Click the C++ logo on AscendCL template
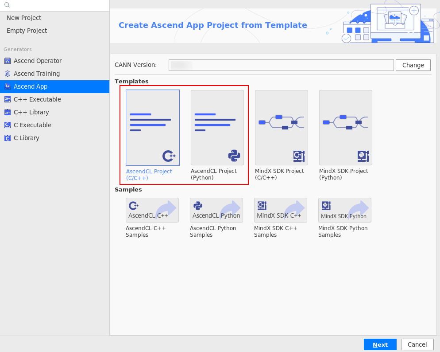Image resolution: width=440 pixels, height=352 pixels. pos(169,156)
